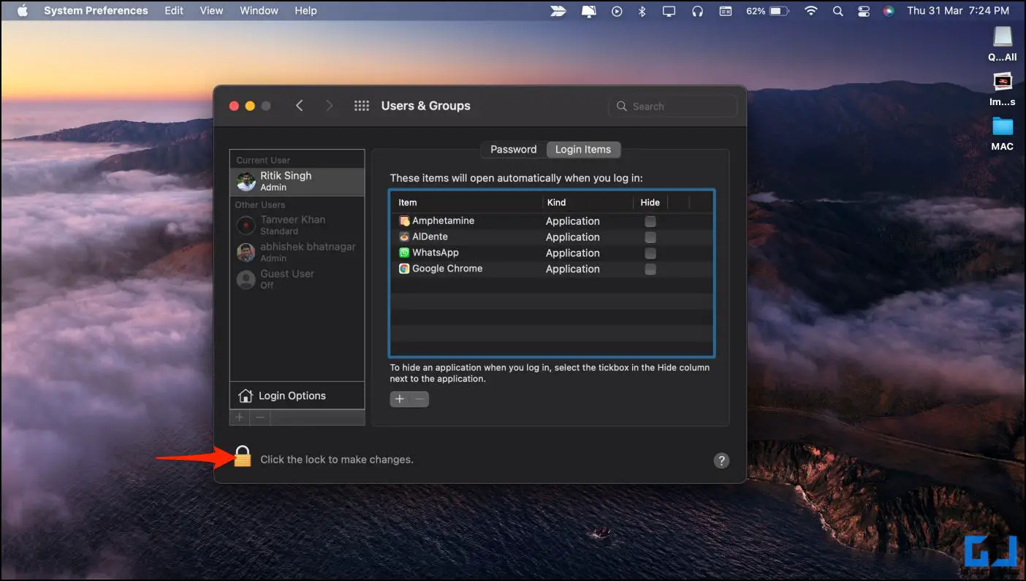Screen dimensions: 1026x581
Task: Click the Login Options house icon
Action: (x=246, y=396)
